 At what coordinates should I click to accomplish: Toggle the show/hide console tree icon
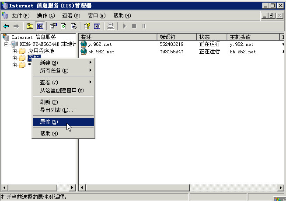[x=40, y=26]
